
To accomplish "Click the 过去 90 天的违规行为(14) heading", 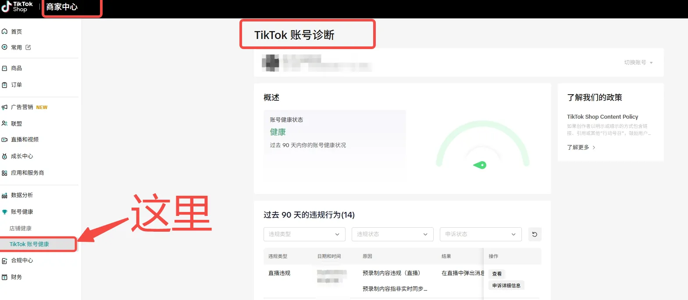I will click(x=309, y=215).
